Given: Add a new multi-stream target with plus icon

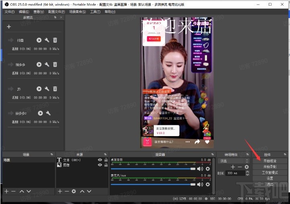Looking at the screenshot, I should 9,27.
